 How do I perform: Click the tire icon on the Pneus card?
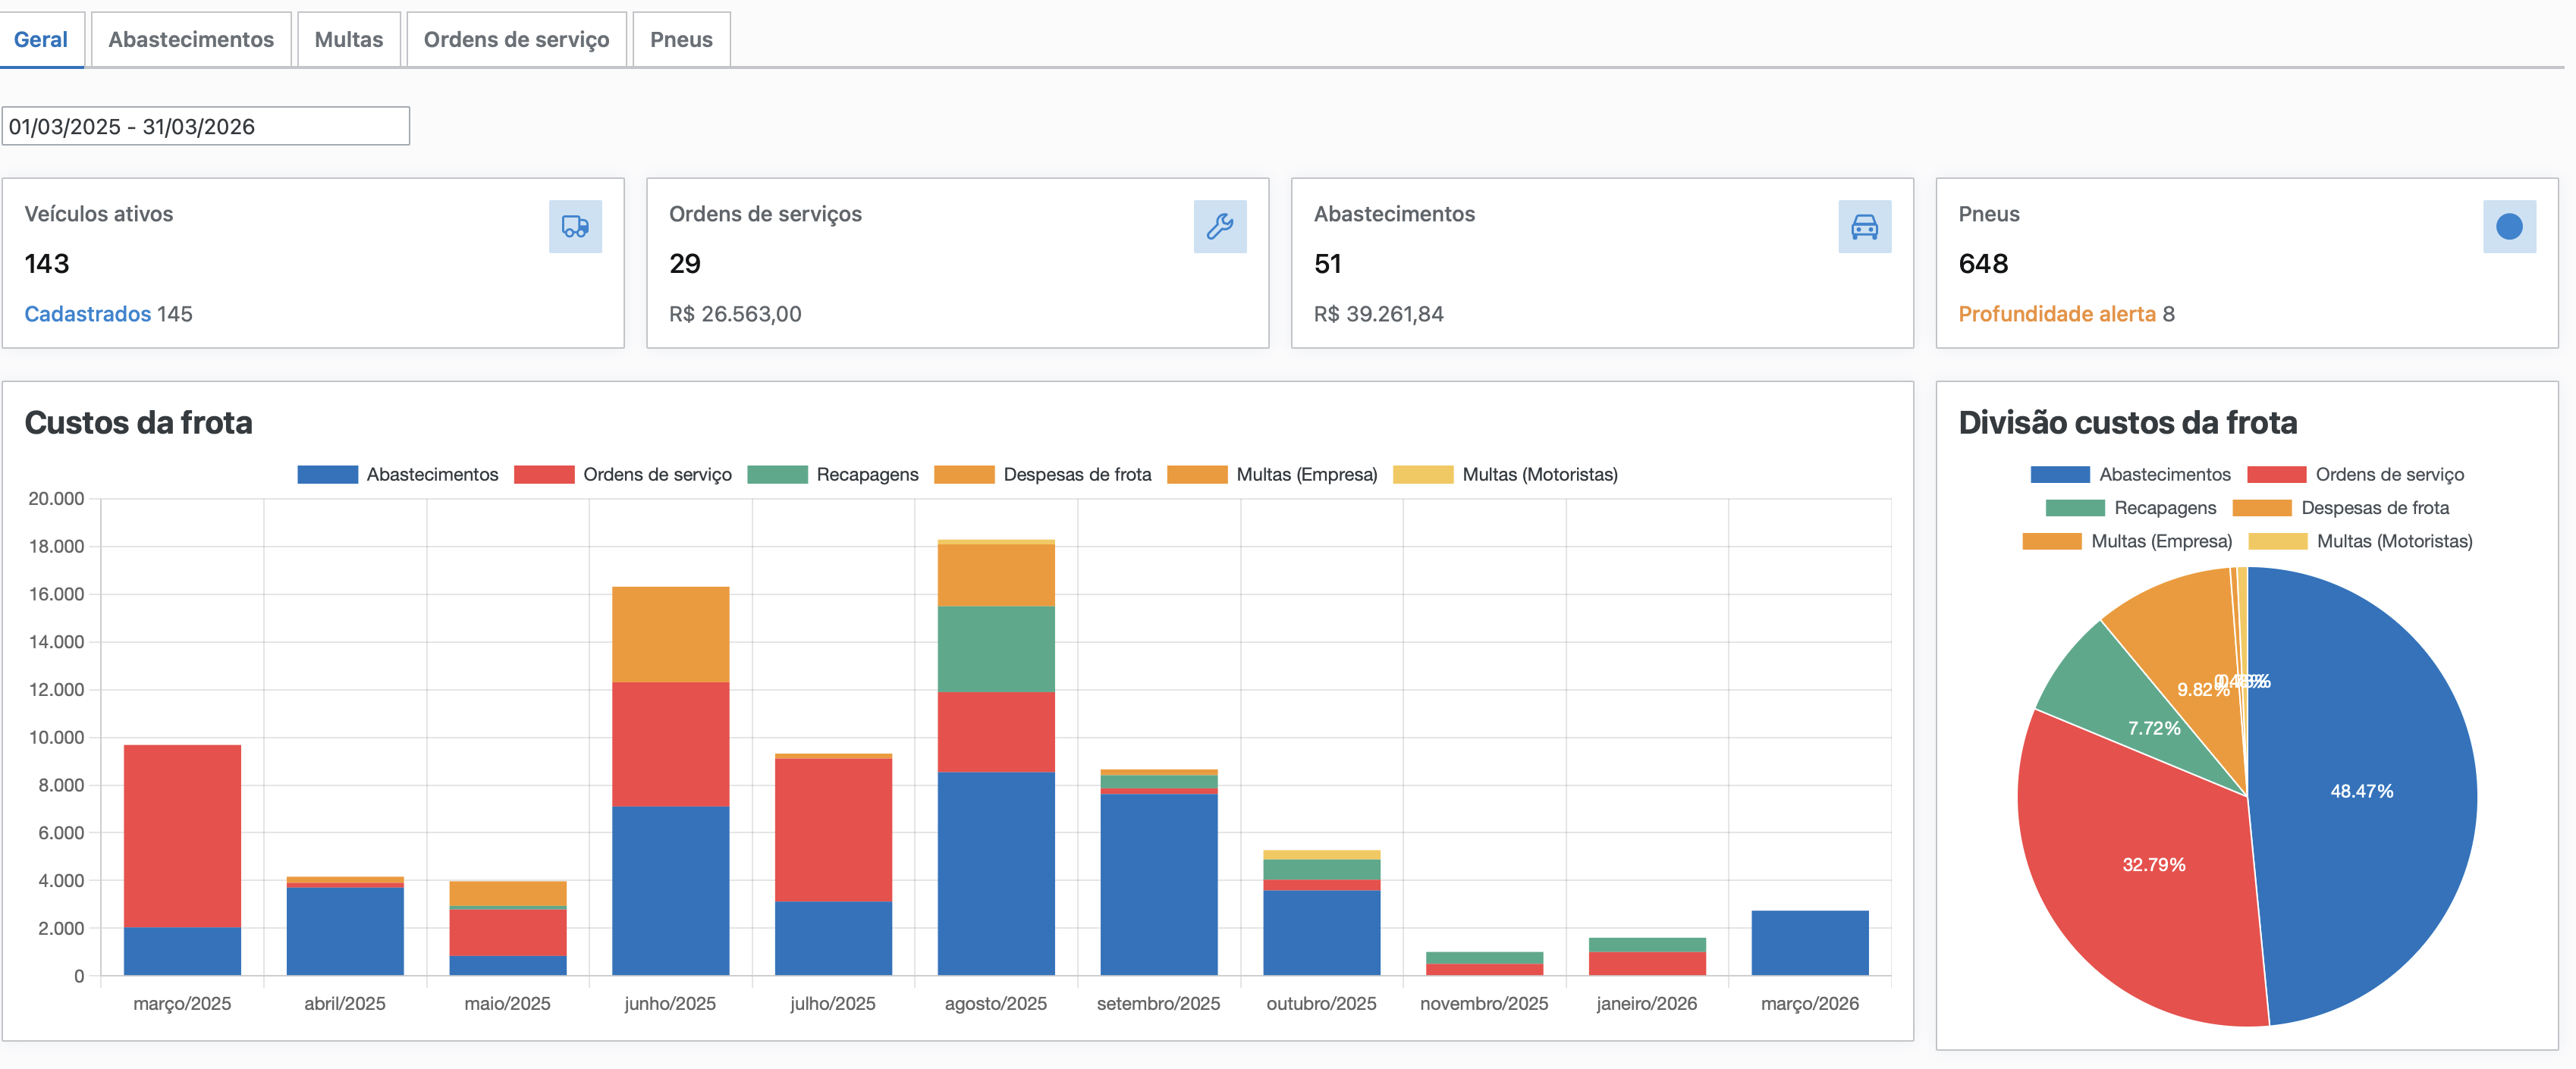(2508, 227)
